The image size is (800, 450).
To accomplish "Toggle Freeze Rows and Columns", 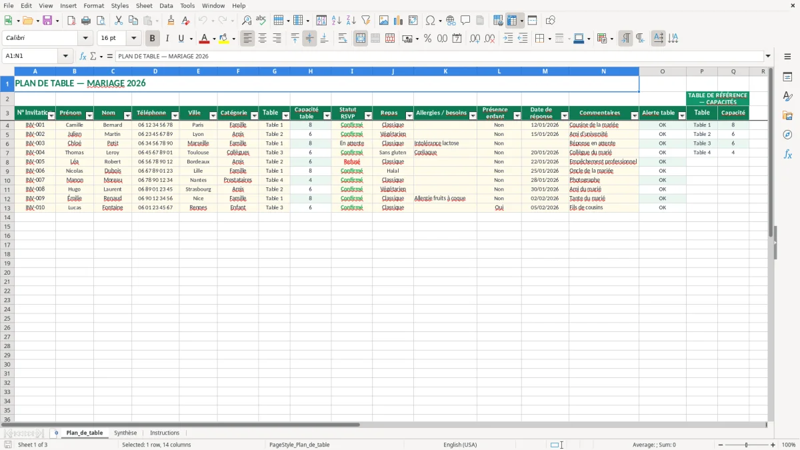I will pyautogui.click(x=512, y=21).
